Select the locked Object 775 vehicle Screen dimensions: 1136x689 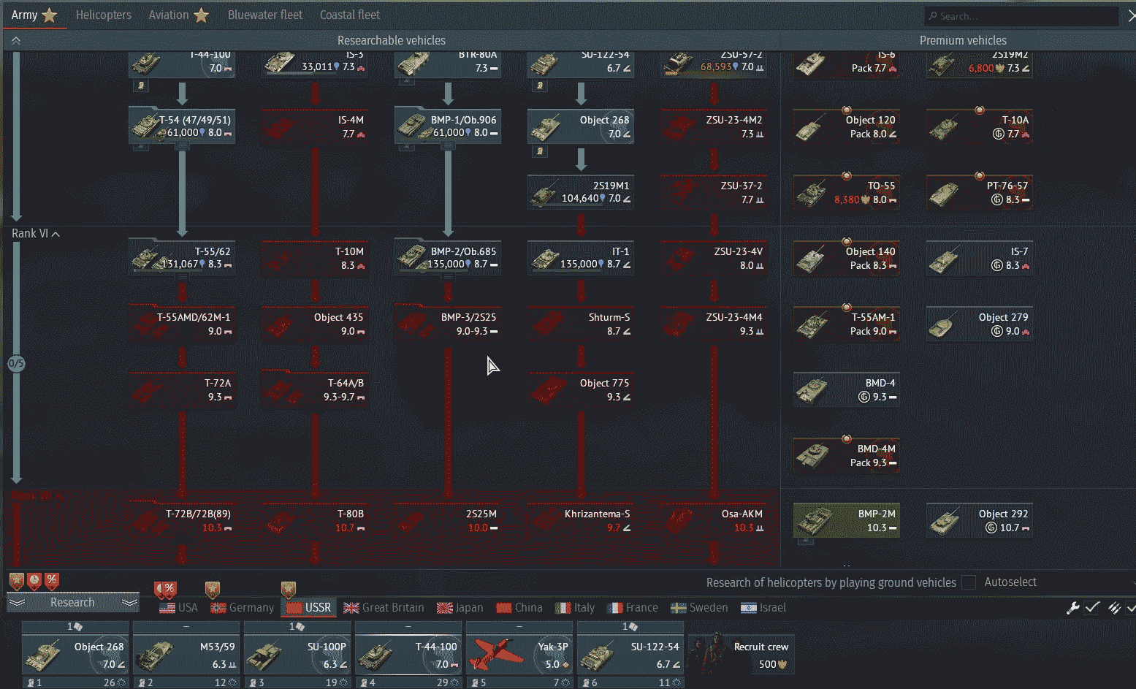coord(581,389)
